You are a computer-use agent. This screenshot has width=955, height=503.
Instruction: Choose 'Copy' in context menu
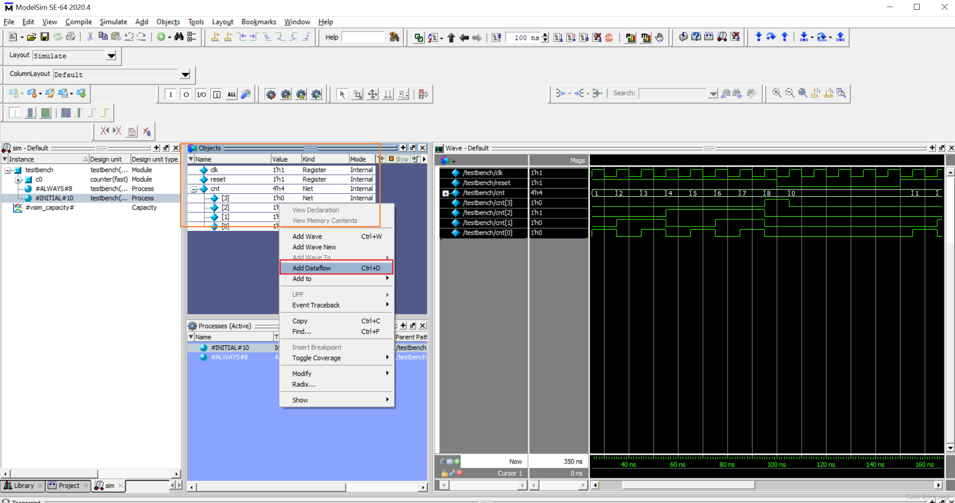(336, 321)
